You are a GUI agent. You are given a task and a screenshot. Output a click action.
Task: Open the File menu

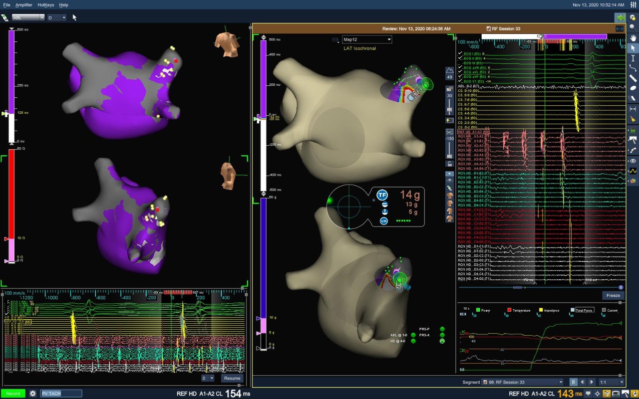tap(7, 5)
